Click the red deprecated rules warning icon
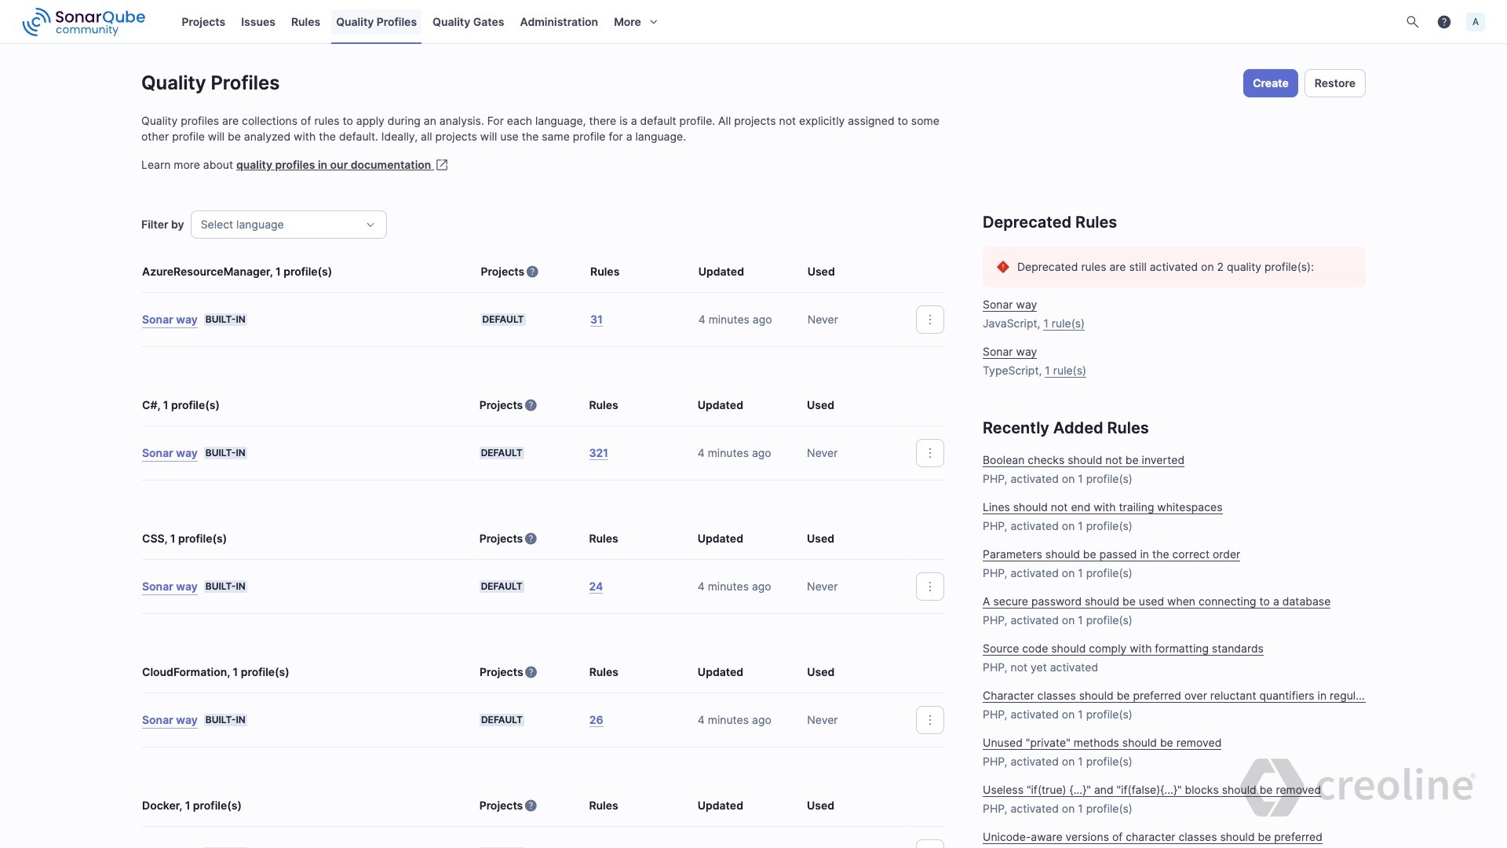This screenshot has width=1507, height=848. pyautogui.click(x=1002, y=267)
